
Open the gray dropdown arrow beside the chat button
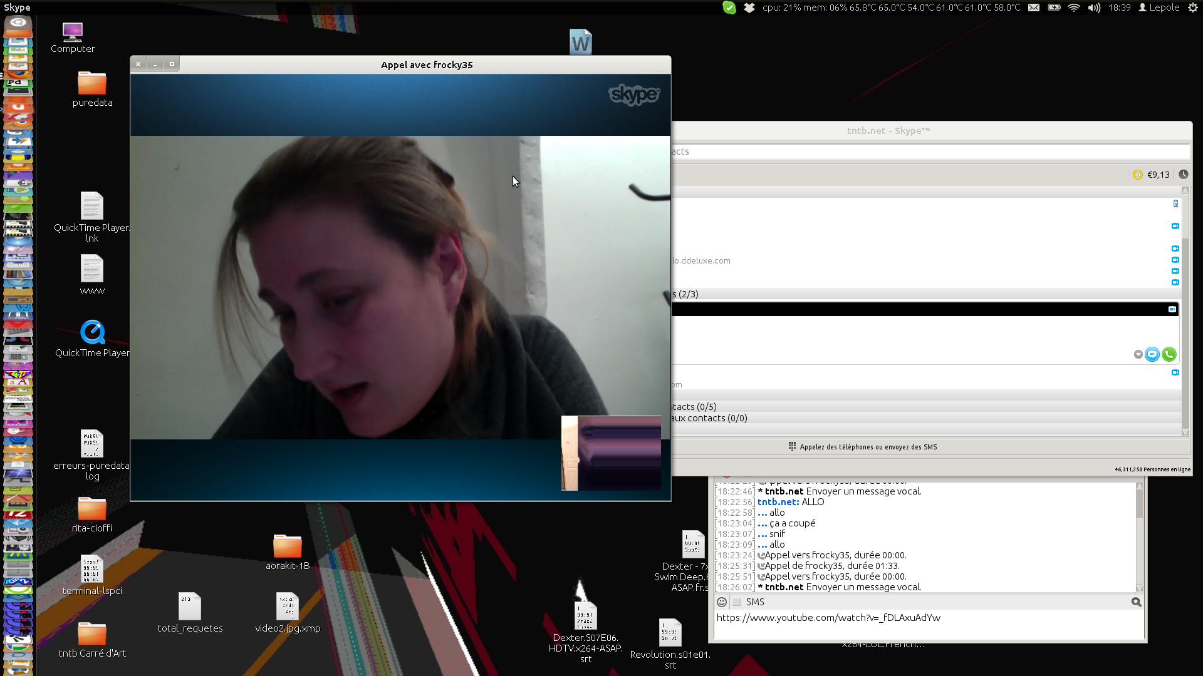[1138, 354]
